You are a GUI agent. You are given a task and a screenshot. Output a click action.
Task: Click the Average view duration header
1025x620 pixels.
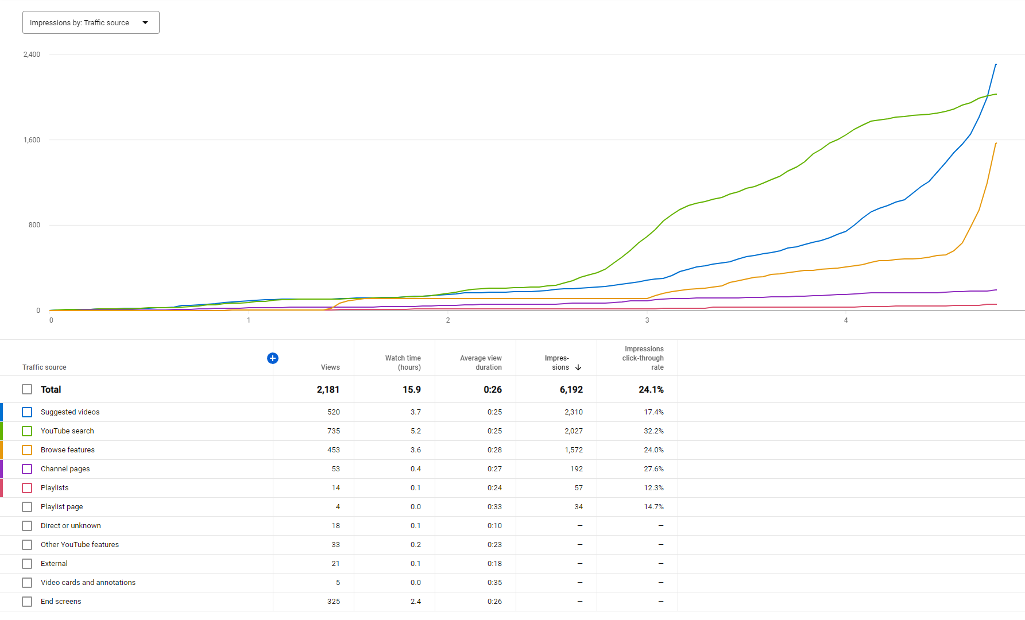pos(481,363)
